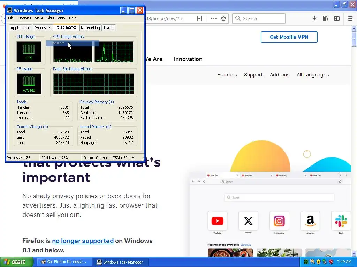The height and width of the screenshot is (267, 357).
Task: Click the Windows start button
Action: pyautogui.click(x=17, y=262)
